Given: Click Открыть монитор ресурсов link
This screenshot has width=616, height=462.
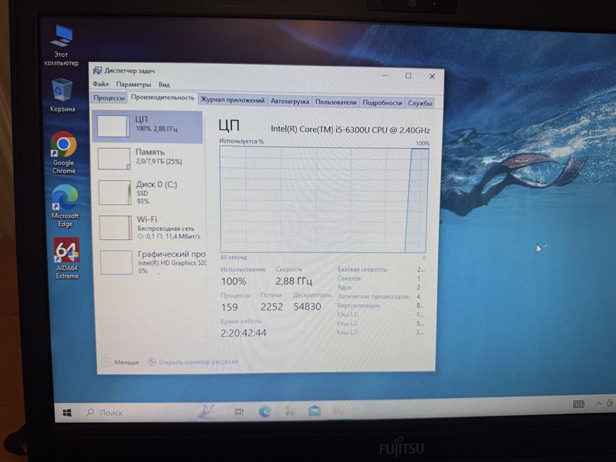Looking at the screenshot, I should point(193,362).
